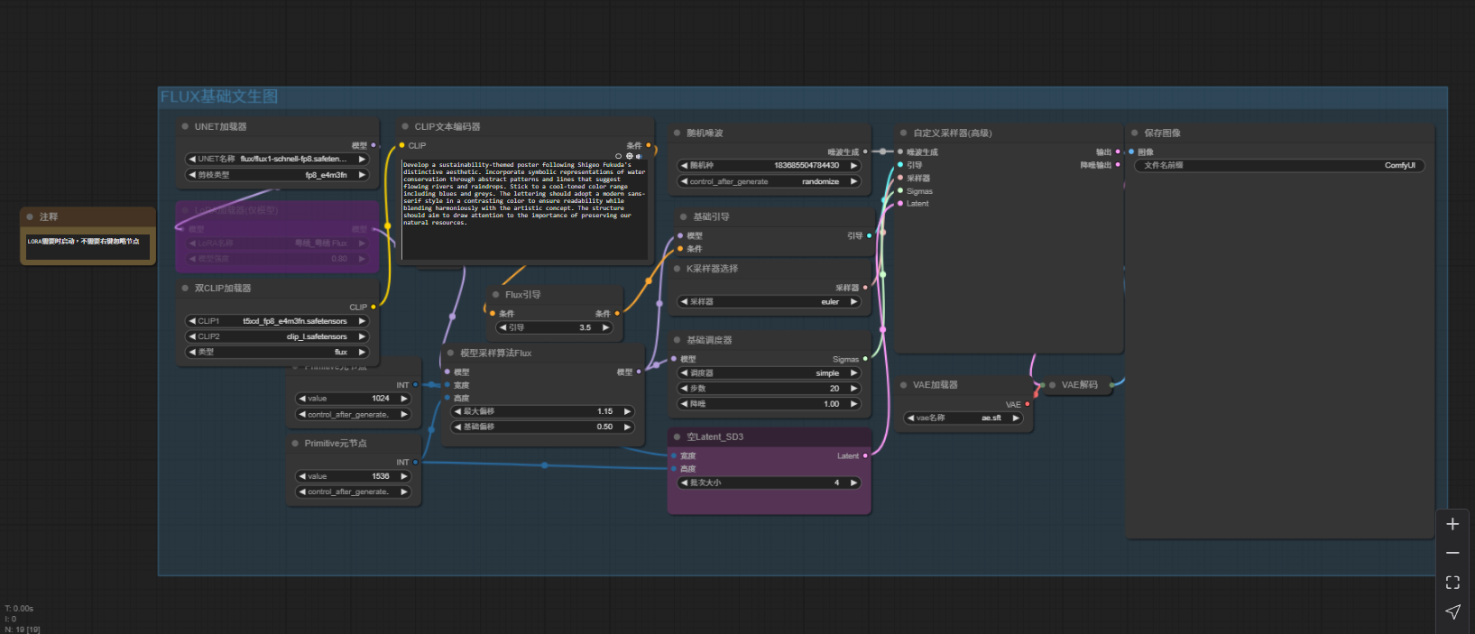The width and height of the screenshot is (1475, 634).
Task: Click the fit view frame icon
Action: (x=1452, y=583)
